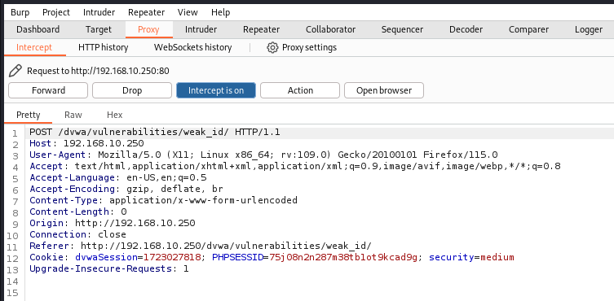
Task: Switch to the Logger tab
Action: click(589, 30)
